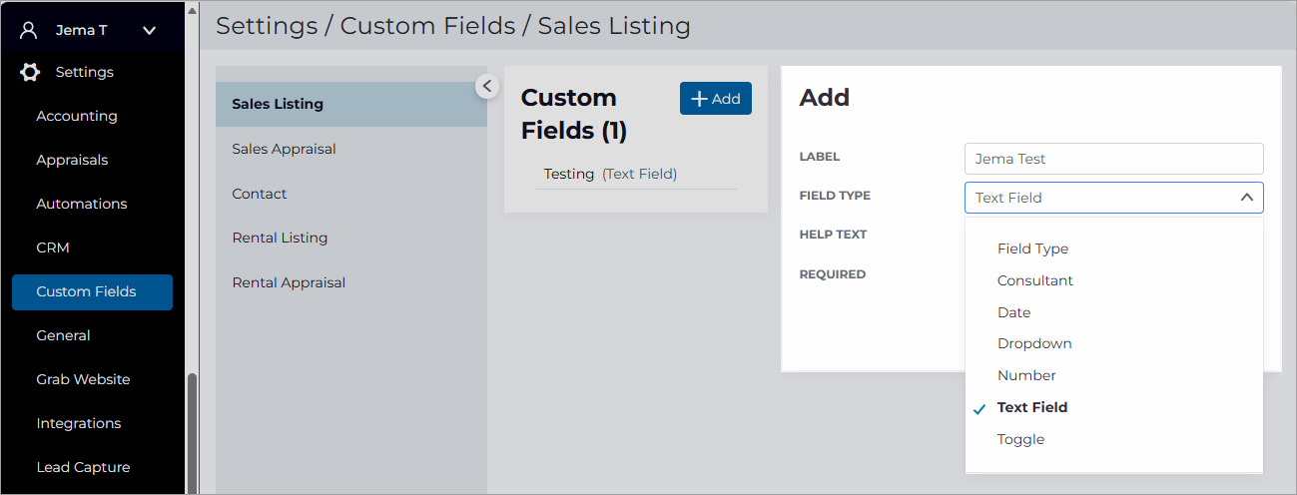Click the user profile icon beside Jema T
Viewport: 1297px width, 495px height.
29,30
